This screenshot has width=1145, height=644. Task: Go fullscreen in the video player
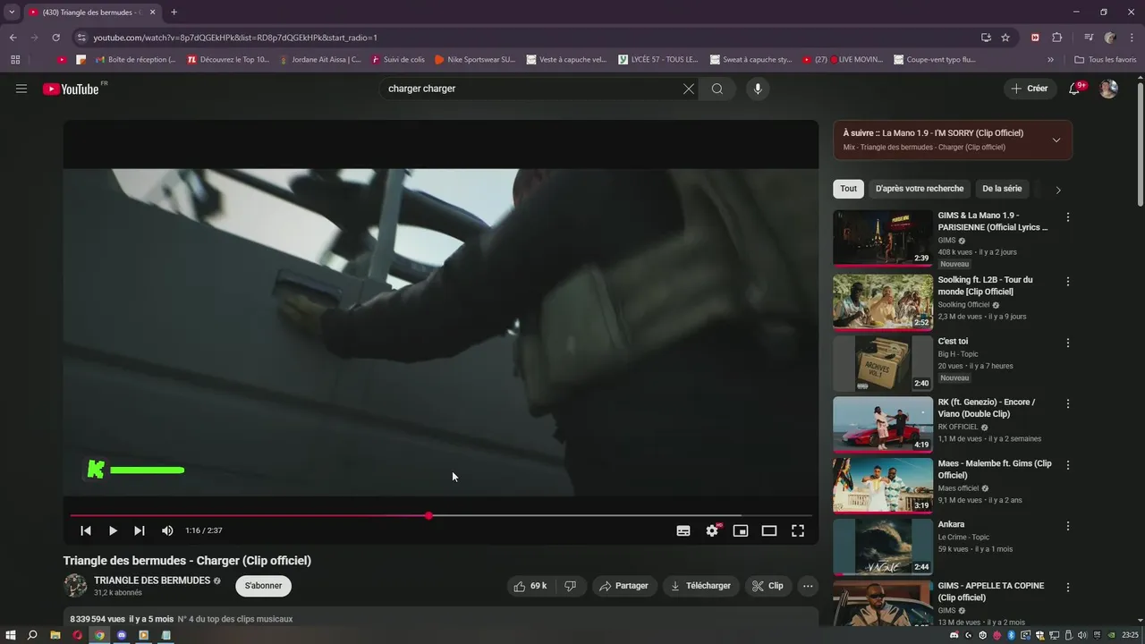click(798, 530)
